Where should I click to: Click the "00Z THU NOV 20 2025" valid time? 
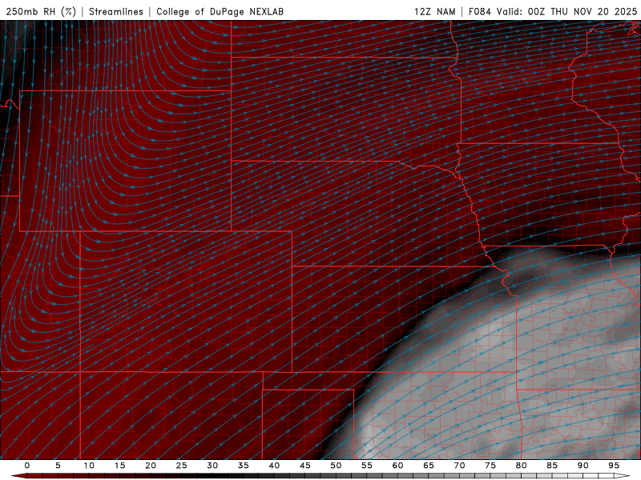[x=583, y=11]
